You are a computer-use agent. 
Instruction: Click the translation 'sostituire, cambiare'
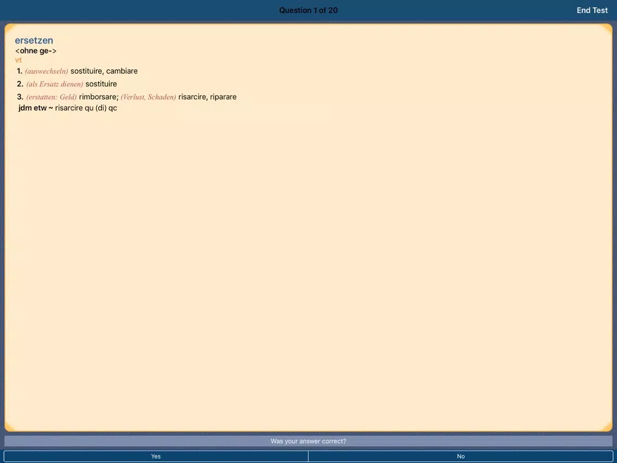tap(104, 71)
